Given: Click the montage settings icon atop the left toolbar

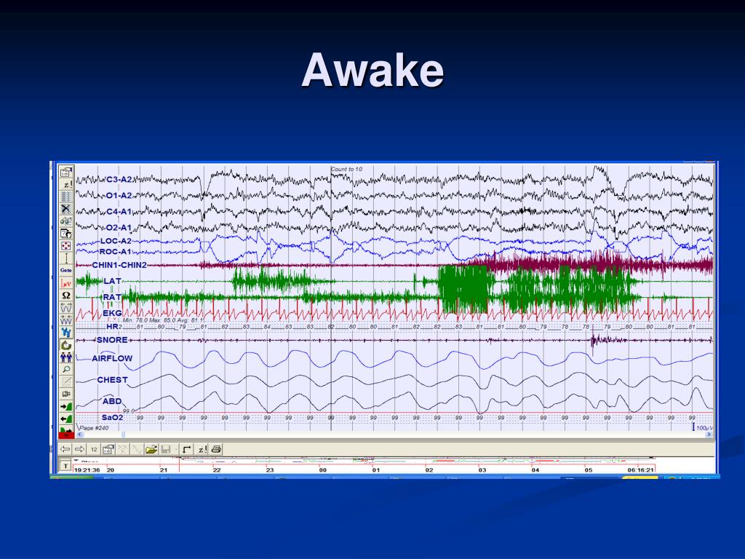Looking at the screenshot, I should click(66, 172).
